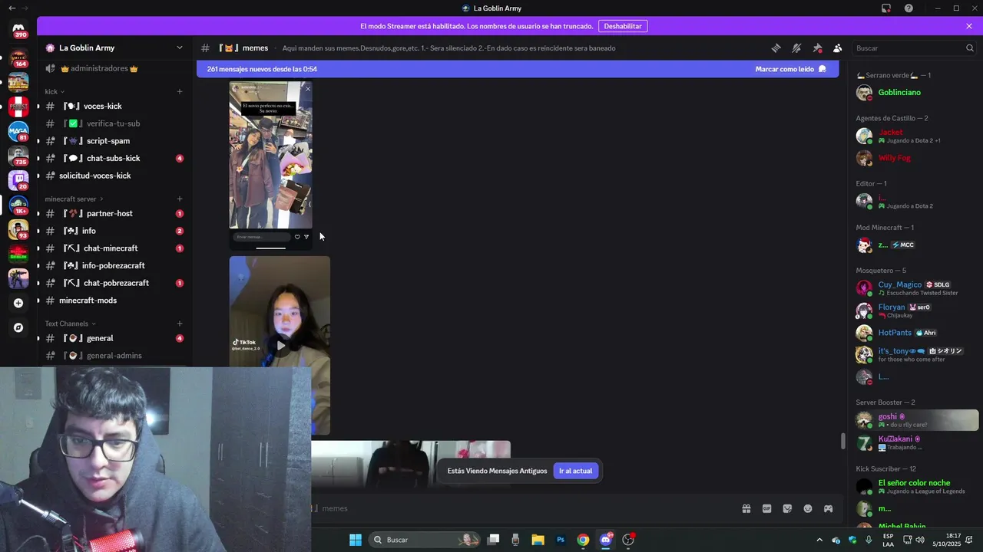Add channel to minecraft server category
The height and width of the screenshot is (552, 983).
(180, 199)
